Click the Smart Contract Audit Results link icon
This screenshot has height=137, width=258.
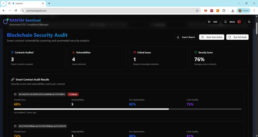[x=13, y=79]
